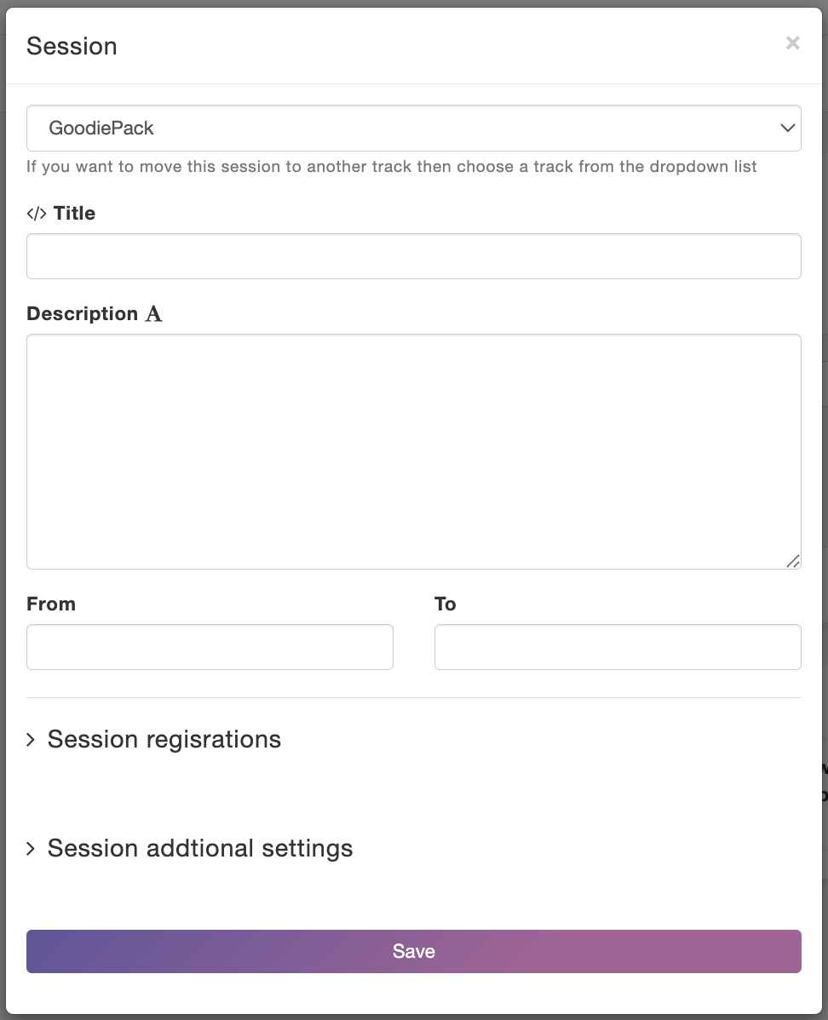The image size is (828, 1020).
Task: Click the Description textarea resize handle
Action: (792, 561)
